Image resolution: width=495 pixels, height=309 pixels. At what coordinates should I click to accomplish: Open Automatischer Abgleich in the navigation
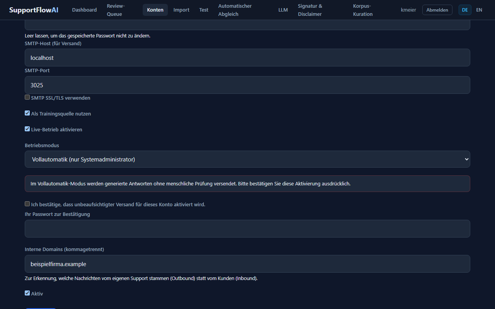click(235, 10)
